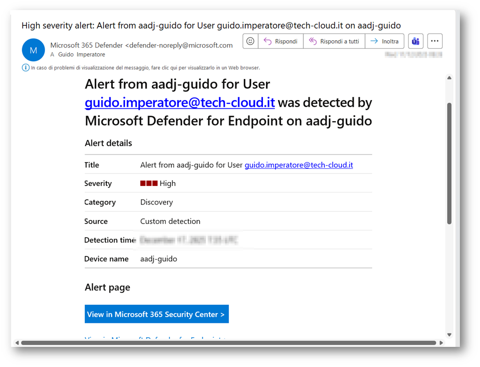Click the email link in the Title row
Viewport: 480px width, 367px height.
pos(298,165)
